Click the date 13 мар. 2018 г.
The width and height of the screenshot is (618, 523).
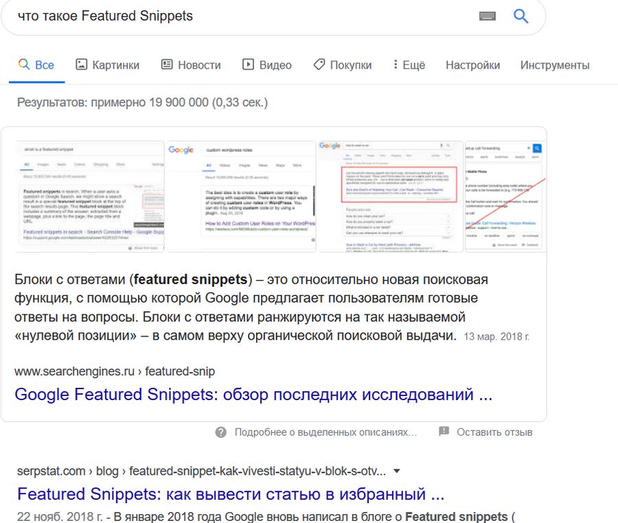click(x=496, y=337)
